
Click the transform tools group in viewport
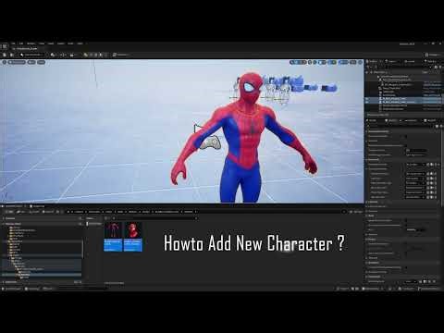pos(298,62)
